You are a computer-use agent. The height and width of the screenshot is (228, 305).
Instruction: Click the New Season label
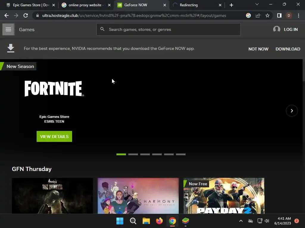tap(20, 66)
